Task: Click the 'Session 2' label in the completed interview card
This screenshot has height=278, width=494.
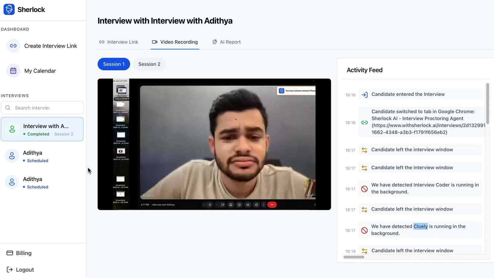Action: pos(64,134)
